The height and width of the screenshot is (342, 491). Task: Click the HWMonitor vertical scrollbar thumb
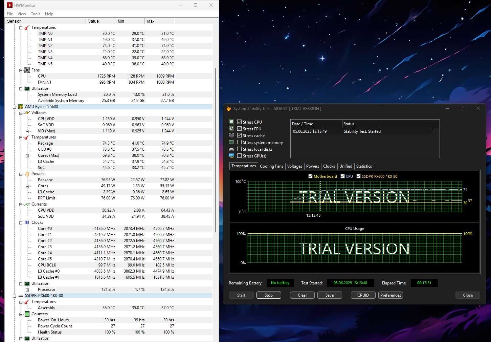tap(216, 150)
